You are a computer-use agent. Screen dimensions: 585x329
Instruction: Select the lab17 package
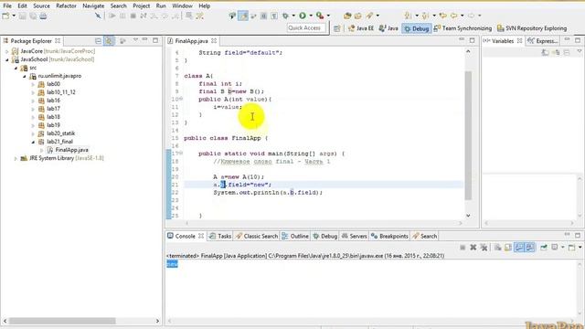53,109
